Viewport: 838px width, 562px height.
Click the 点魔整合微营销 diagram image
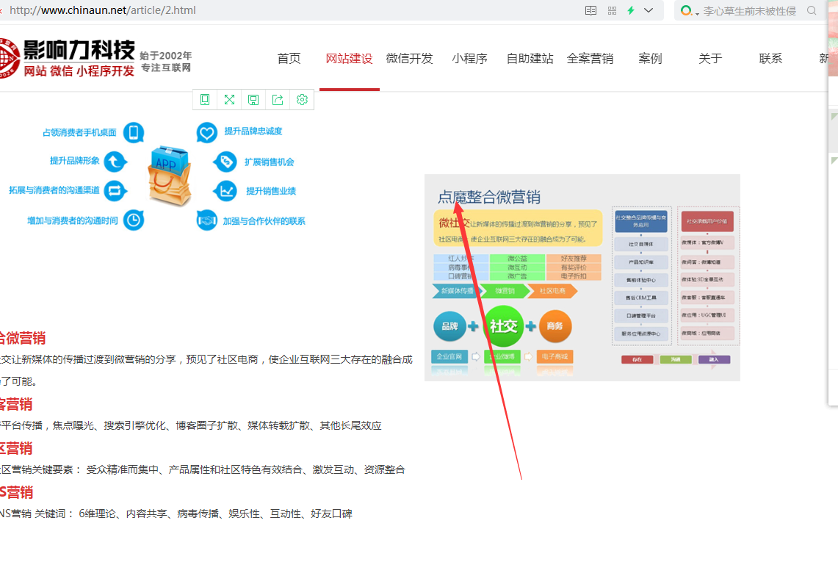[x=582, y=278]
